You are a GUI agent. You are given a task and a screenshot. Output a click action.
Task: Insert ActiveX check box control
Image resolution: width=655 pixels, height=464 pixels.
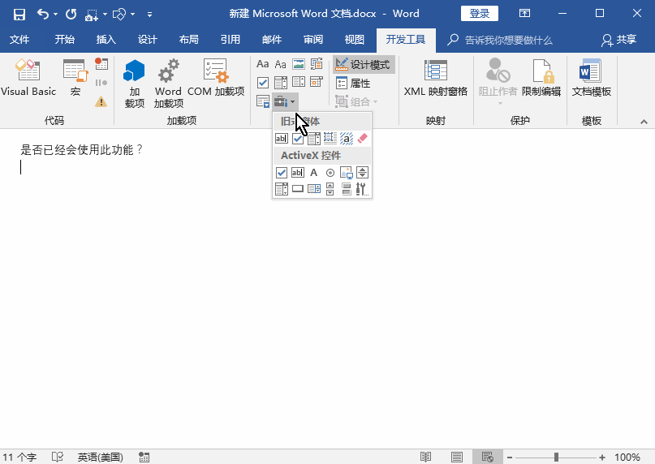(282, 173)
